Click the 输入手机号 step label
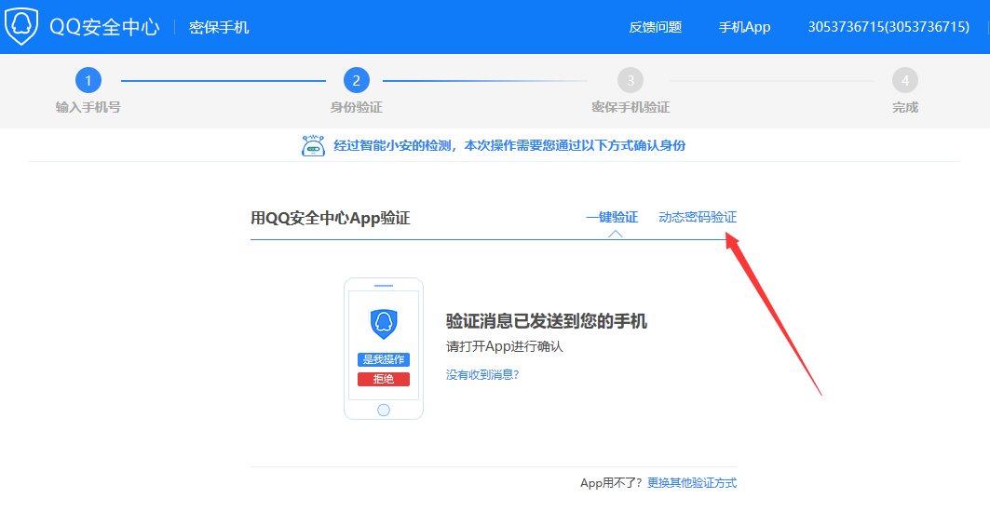 click(x=88, y=107)
